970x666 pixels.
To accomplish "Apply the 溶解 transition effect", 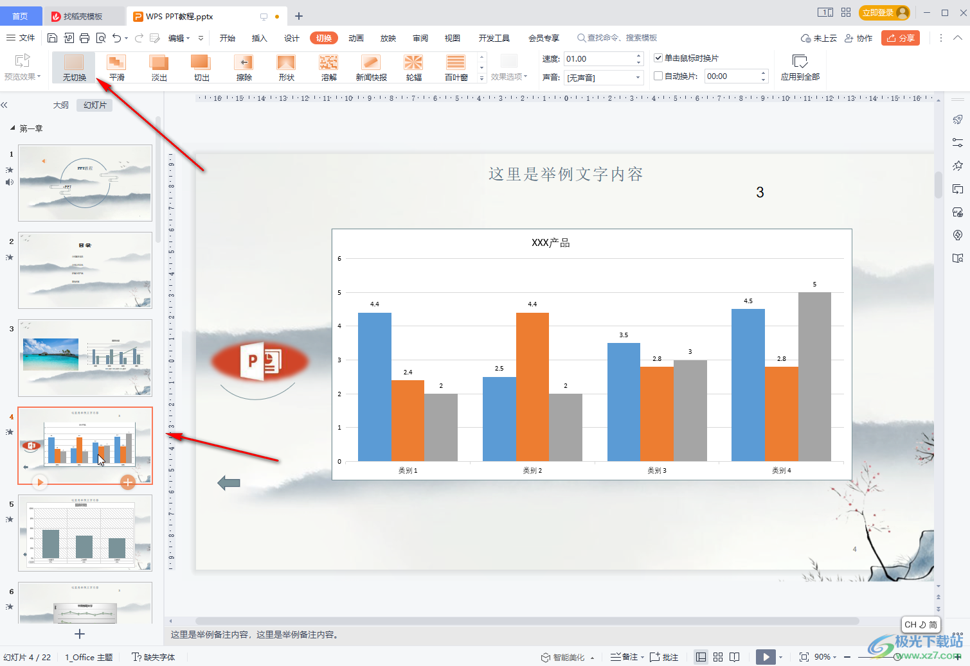I will [328, 67].
